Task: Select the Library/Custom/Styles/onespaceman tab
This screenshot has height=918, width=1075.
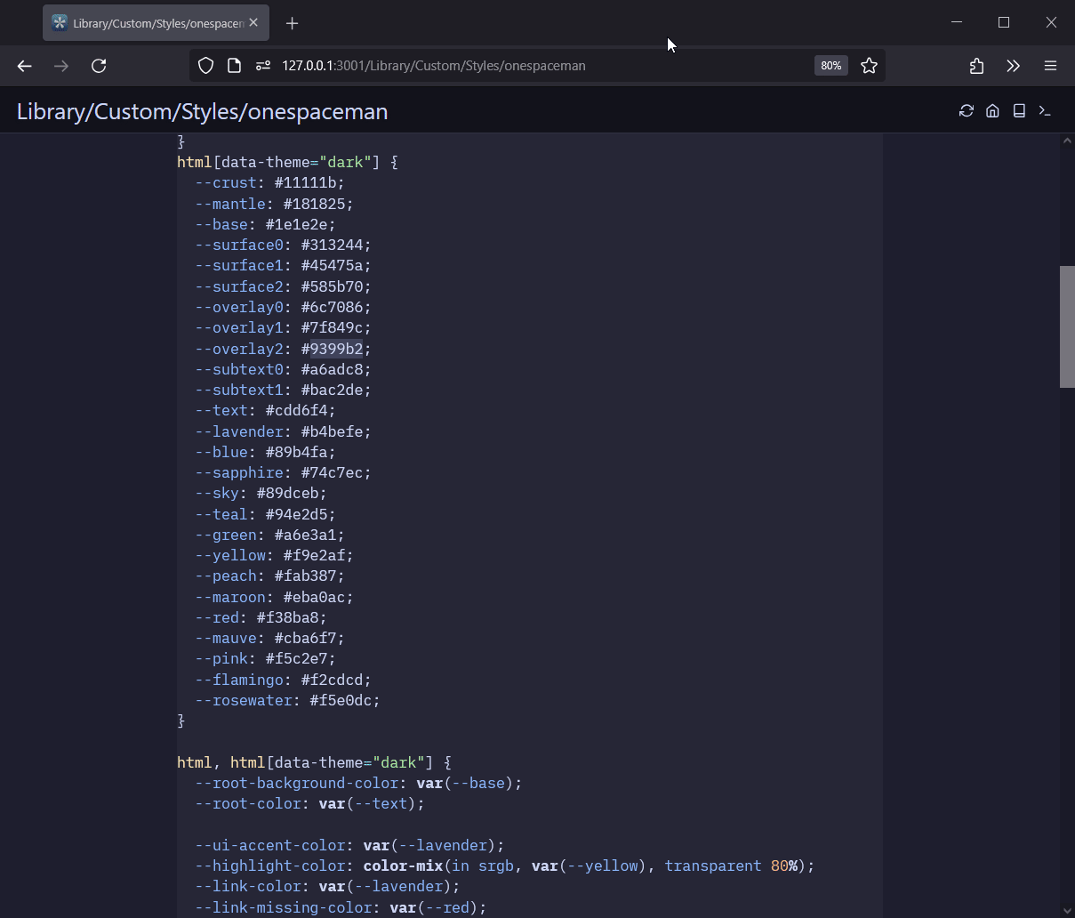Action: pos(156,23)
